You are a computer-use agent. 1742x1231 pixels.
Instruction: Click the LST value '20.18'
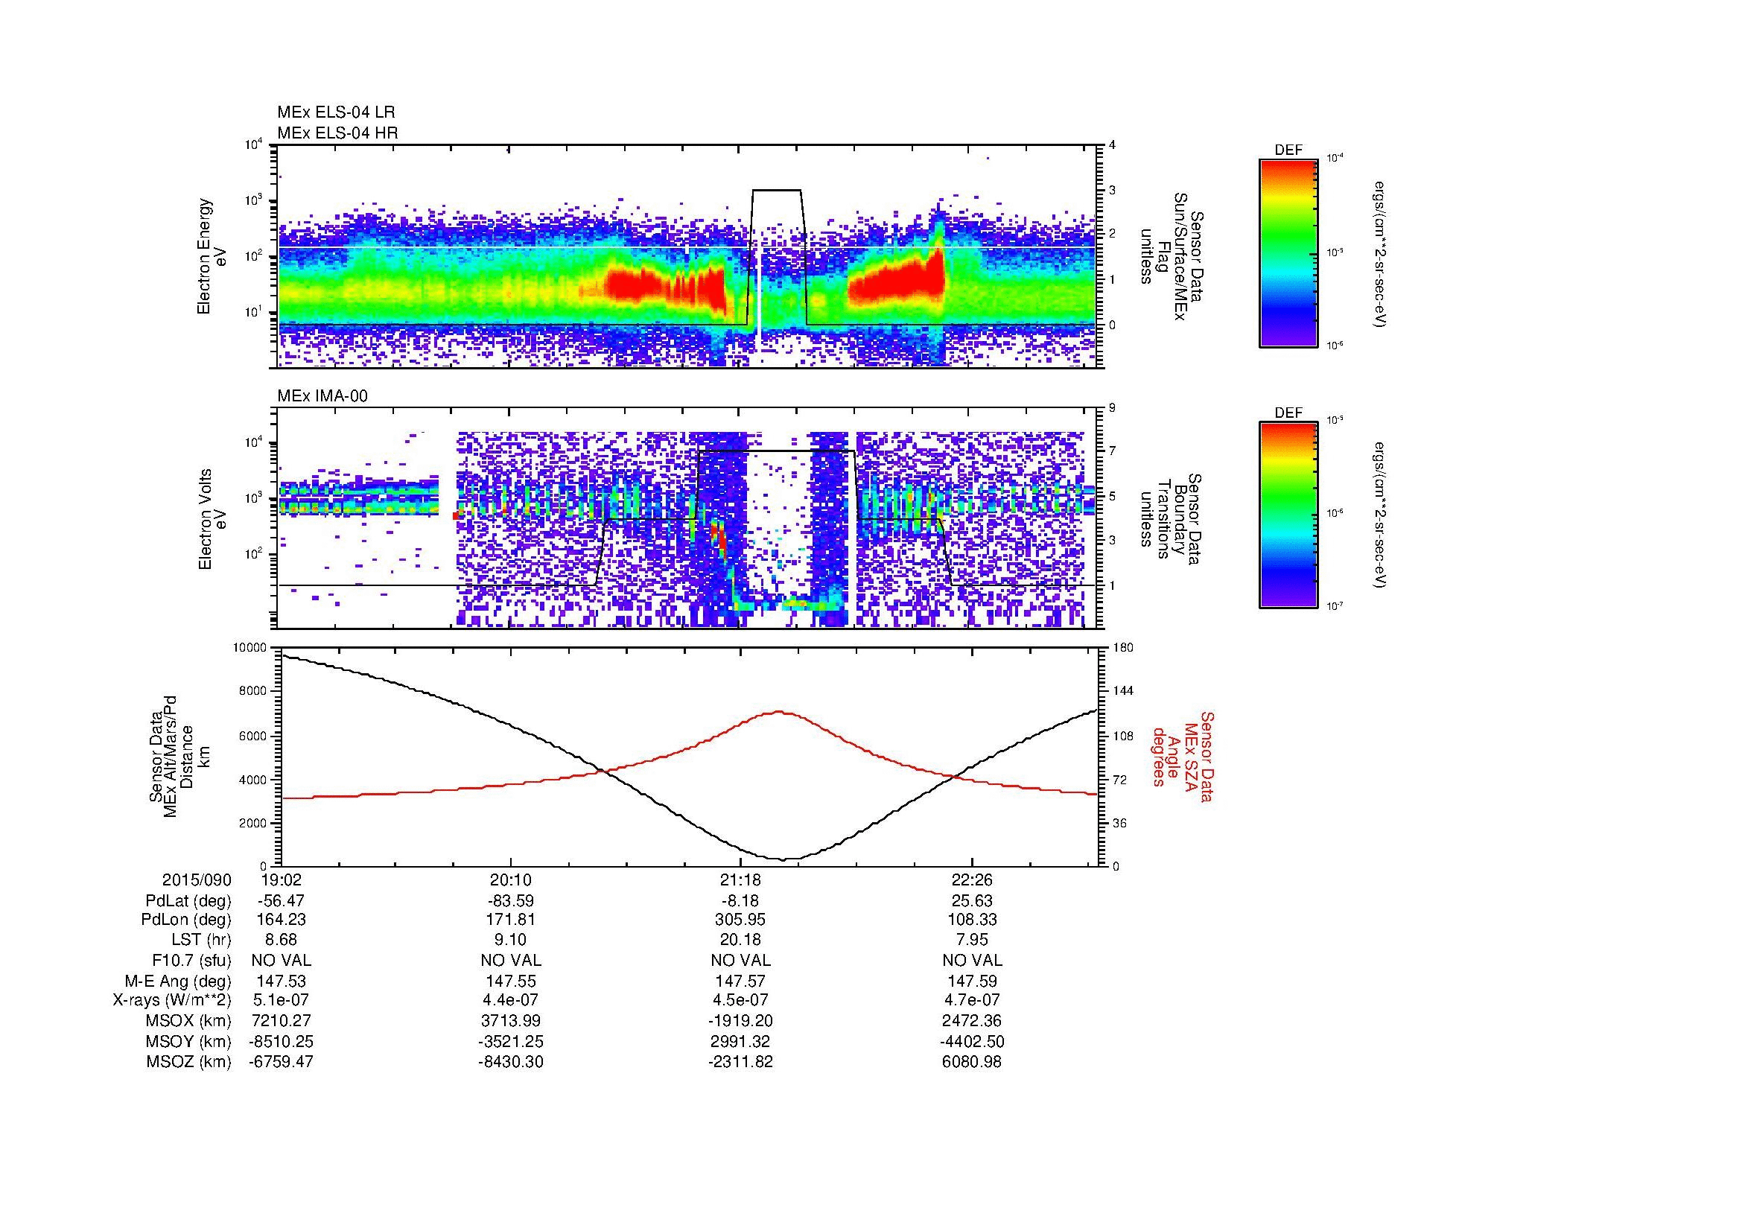tap(740, 941)
